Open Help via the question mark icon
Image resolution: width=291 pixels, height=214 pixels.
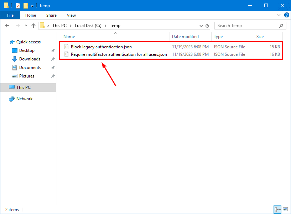coord(286,15)
